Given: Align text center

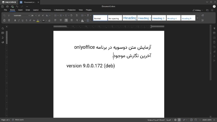Looking at the screenshot, I should pyautogui.click(x=60, y=20).
